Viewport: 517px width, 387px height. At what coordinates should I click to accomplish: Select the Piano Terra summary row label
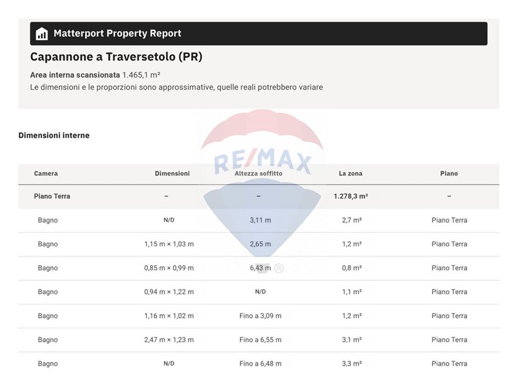click(52, 196)
